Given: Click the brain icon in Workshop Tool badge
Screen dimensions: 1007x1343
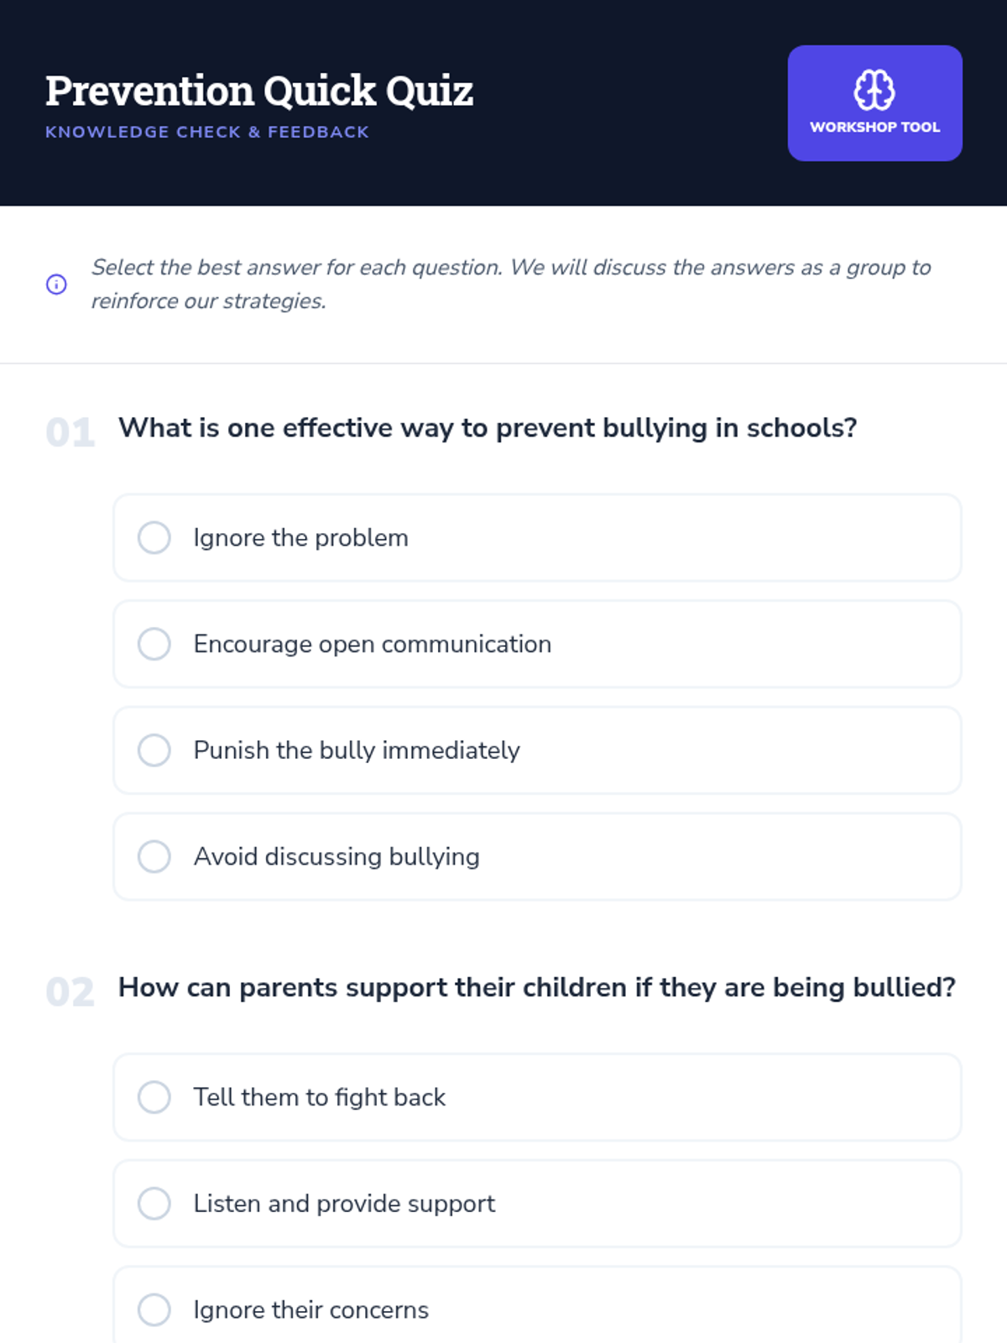Looking at the screenshot, I should click(x=874, y=90).
